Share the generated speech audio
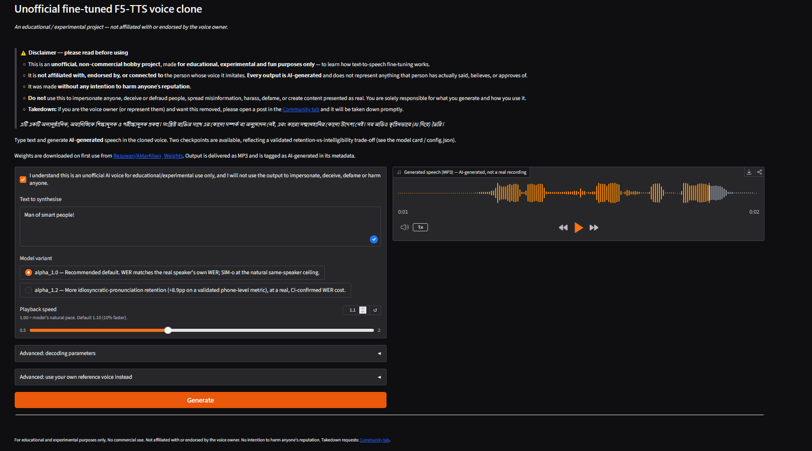The image size is (812, 451). coord(759,172)
